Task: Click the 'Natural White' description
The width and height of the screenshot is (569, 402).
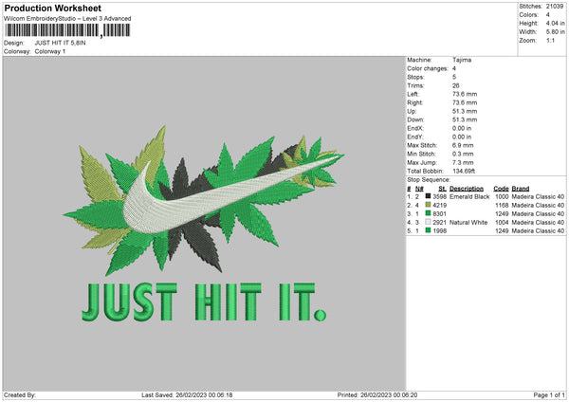Action: pos(468,223)
